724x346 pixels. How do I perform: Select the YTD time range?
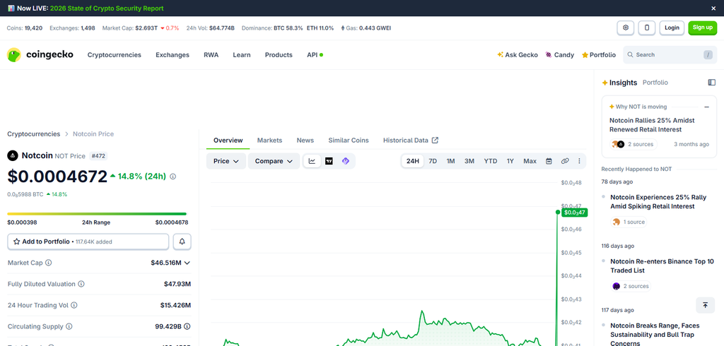tap(491, 161)
